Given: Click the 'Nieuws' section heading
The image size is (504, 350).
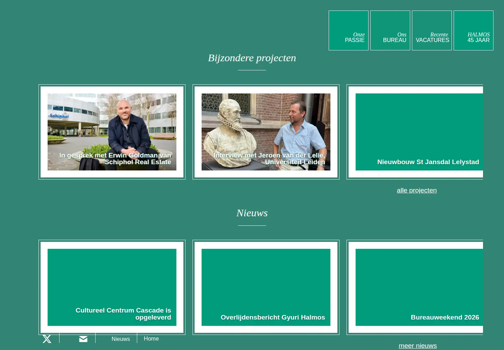Looking at the screenshot, I should pyautogui.click(x=252, y=213).
